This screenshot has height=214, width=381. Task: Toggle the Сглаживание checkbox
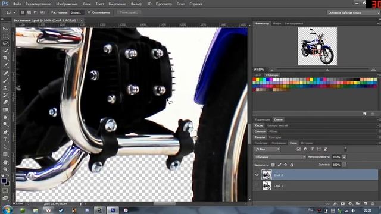tap(89, 12)
